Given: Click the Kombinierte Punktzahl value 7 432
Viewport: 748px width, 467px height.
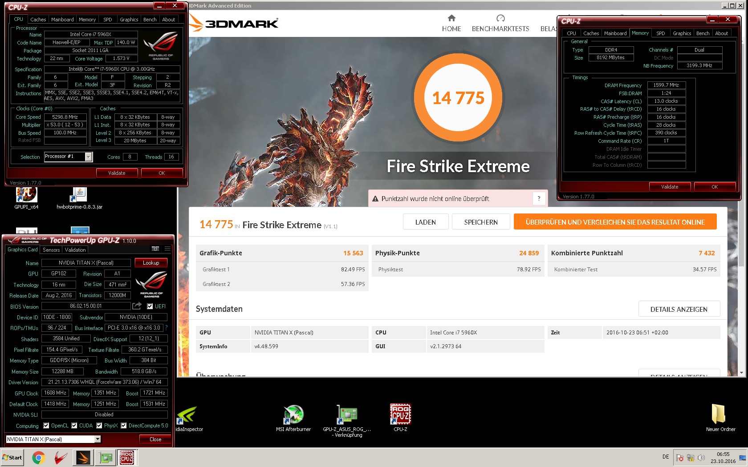Looking at the screenshot, I should pos(707,253).
